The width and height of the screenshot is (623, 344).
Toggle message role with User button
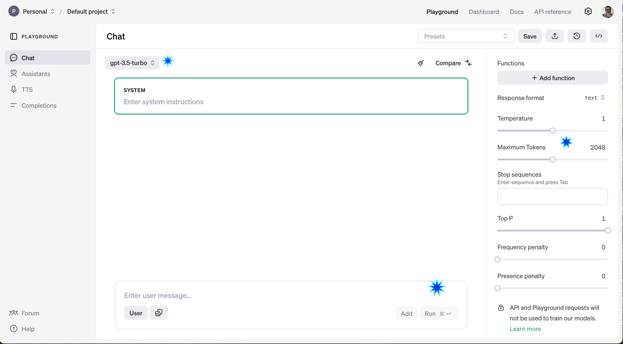click(x=136, y=313)
